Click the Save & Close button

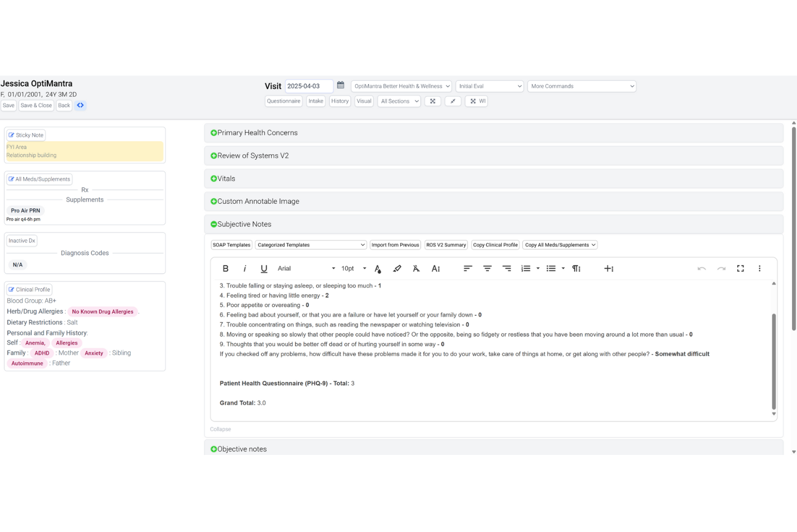[x=36, y=105]
